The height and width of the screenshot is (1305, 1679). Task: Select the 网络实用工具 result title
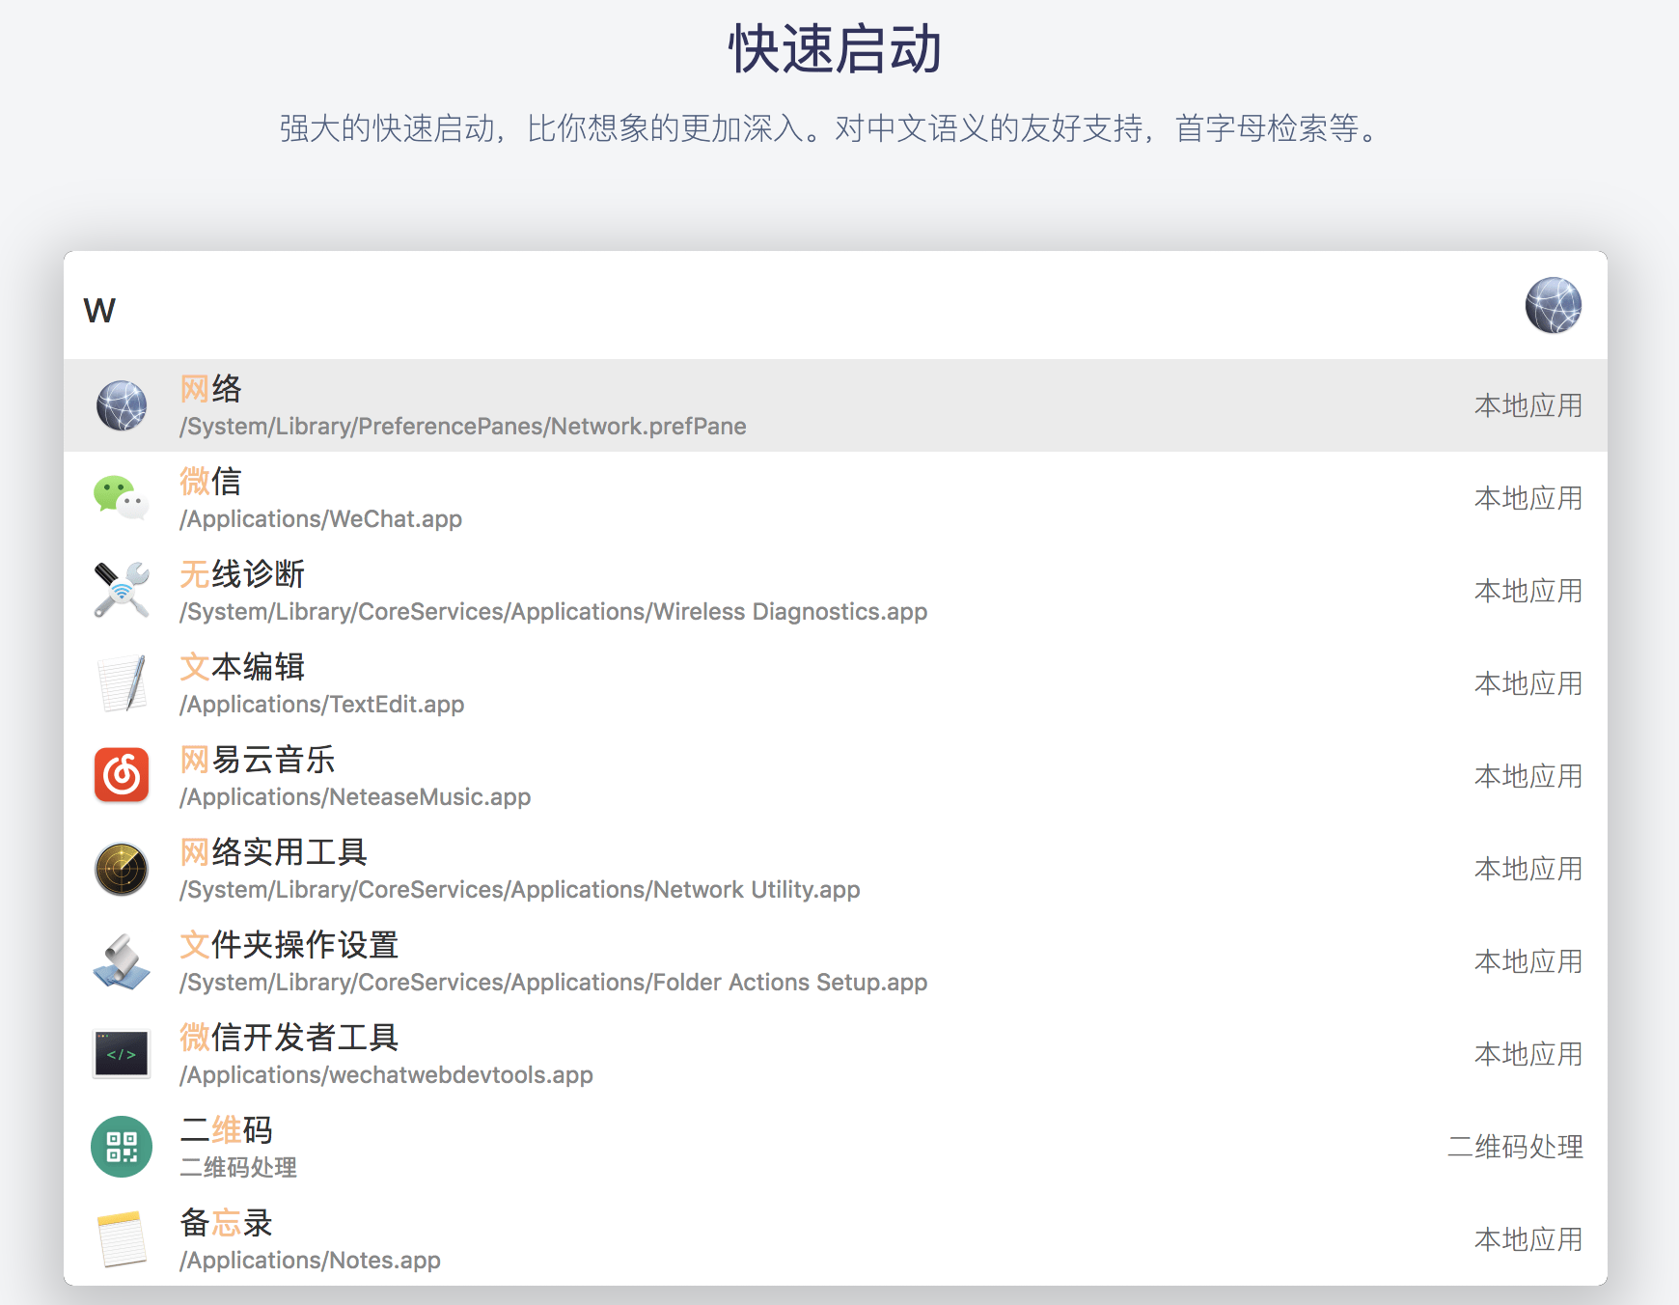[x=274, y=852]
